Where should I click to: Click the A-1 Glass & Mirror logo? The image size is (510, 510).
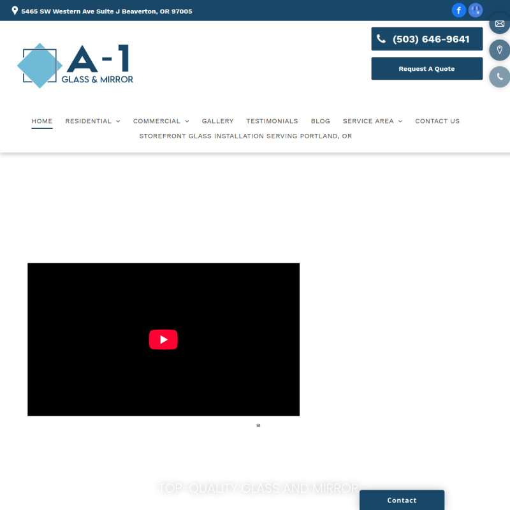click(x=75, y=66)
